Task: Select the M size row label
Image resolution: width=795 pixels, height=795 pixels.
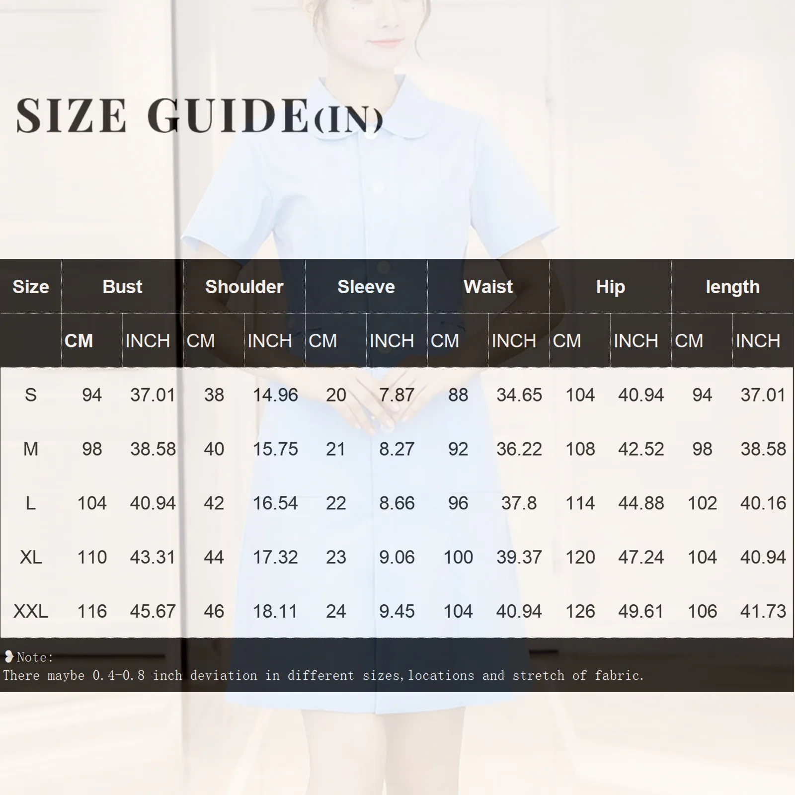Action: coord(31,449)
